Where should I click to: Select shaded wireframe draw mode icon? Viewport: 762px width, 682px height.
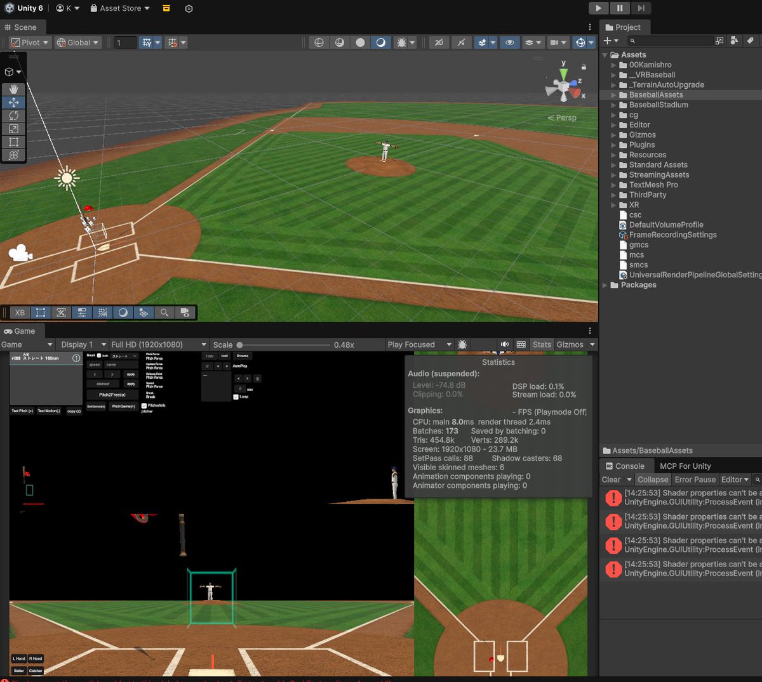pyautogui.click(x=340, y=43)
